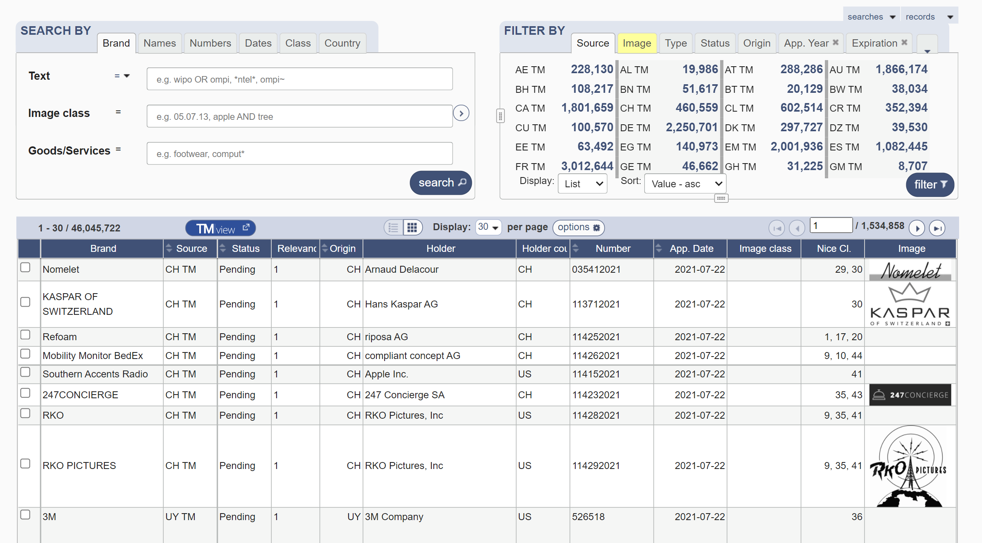982x543 pixels.
Task: Open the searches dropdown menu
Action: click(872, 16)
